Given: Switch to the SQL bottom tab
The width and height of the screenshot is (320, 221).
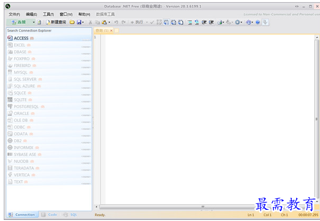Looking at the screenshot, I should [x=70, y=215].
